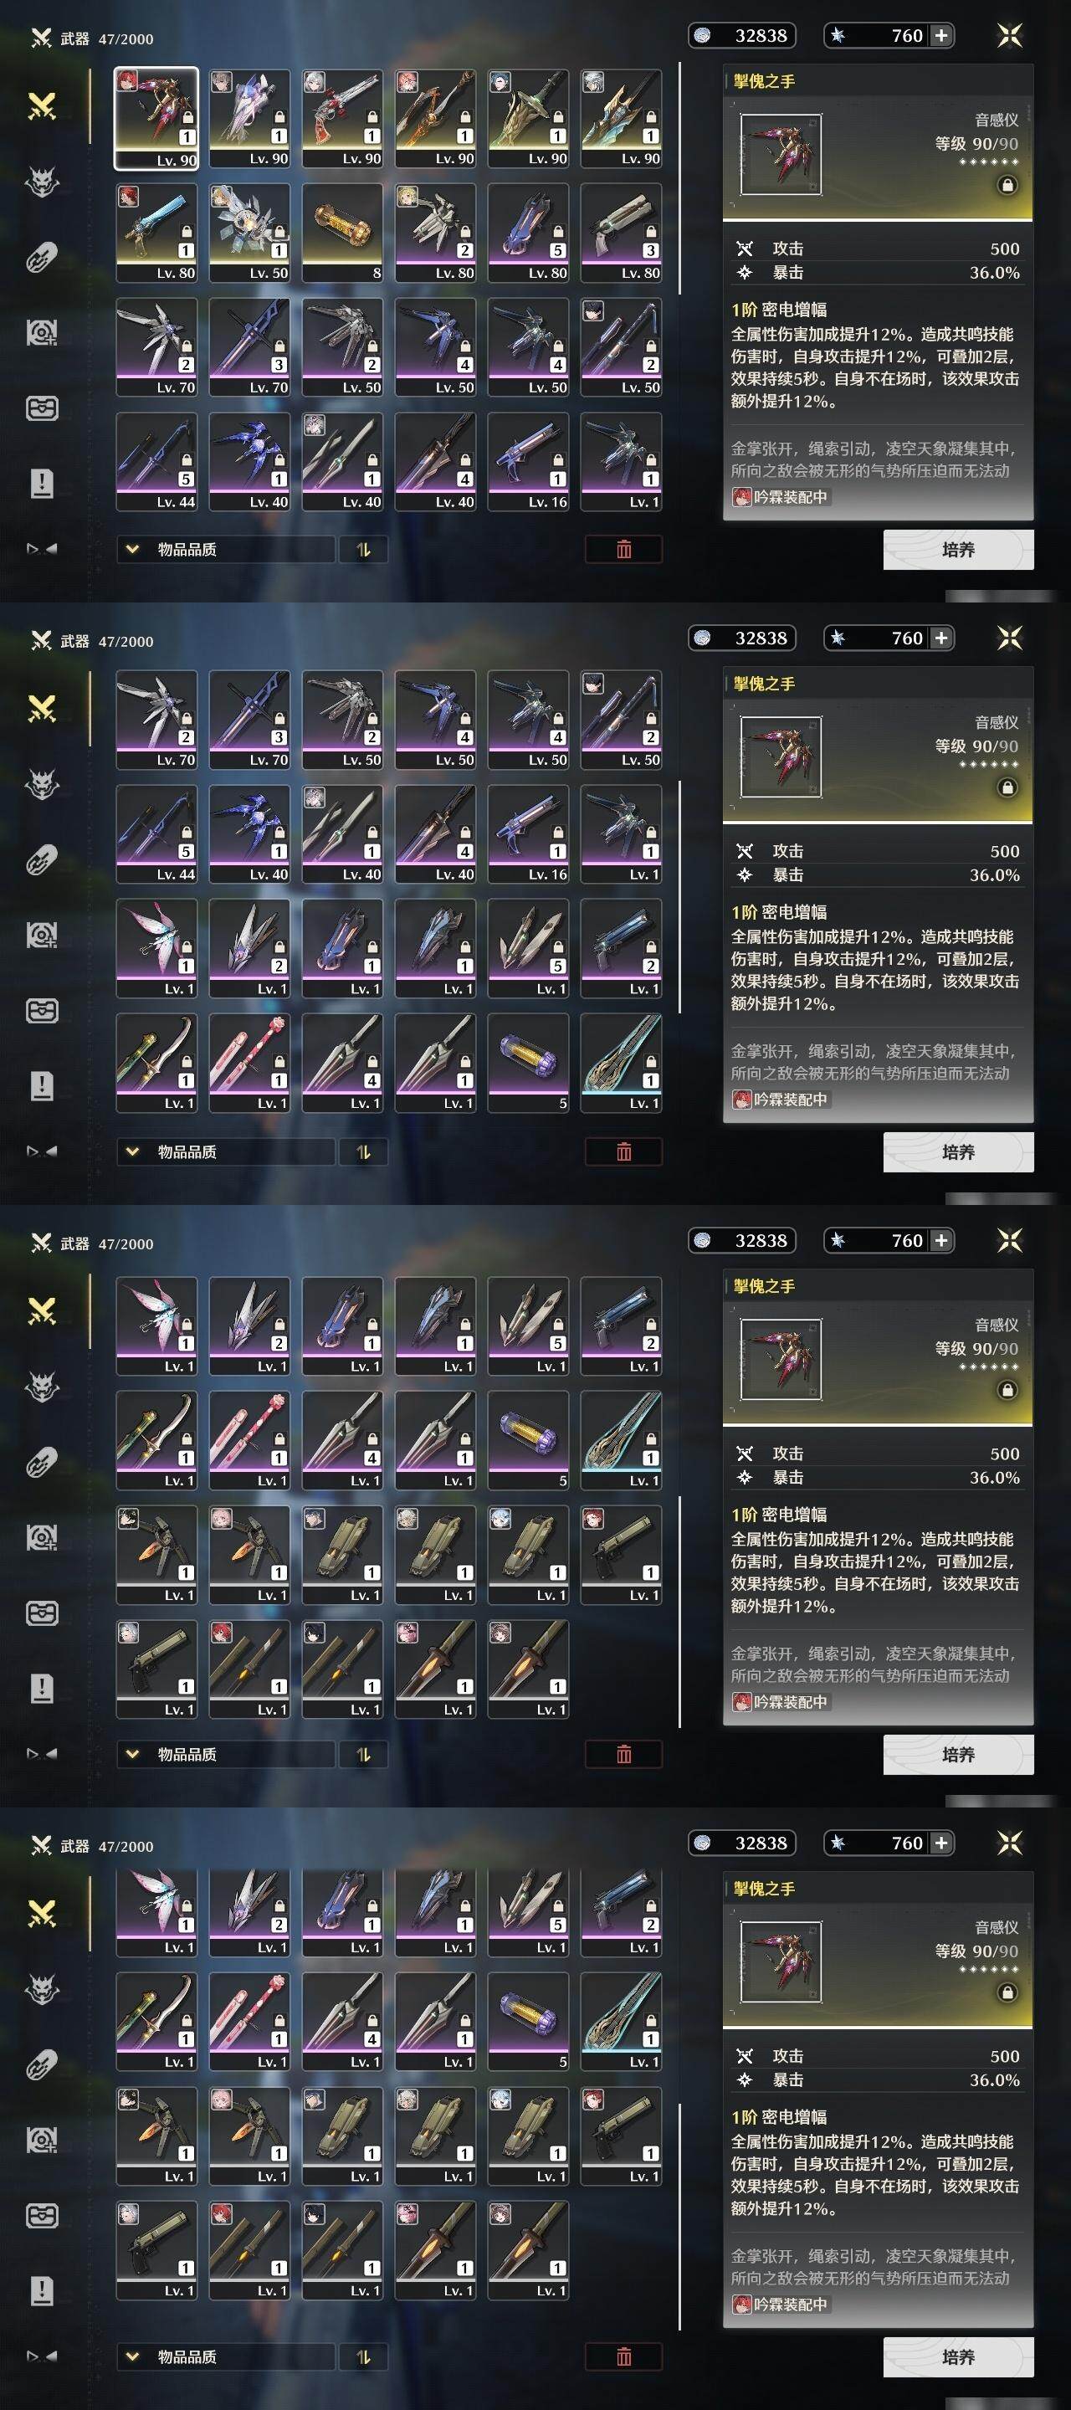Click the topmost 培养 button

[958, 549]
